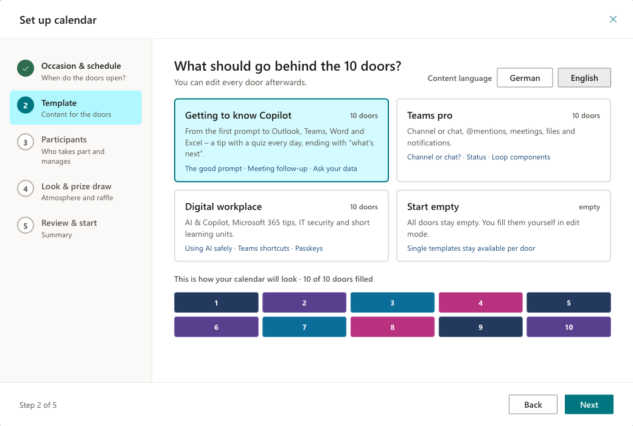
Task: Click 'Who takes part and manages' subtitle
Action: click(72, 156)
